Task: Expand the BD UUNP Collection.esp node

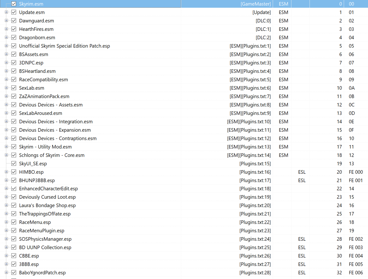Action: 6,247
